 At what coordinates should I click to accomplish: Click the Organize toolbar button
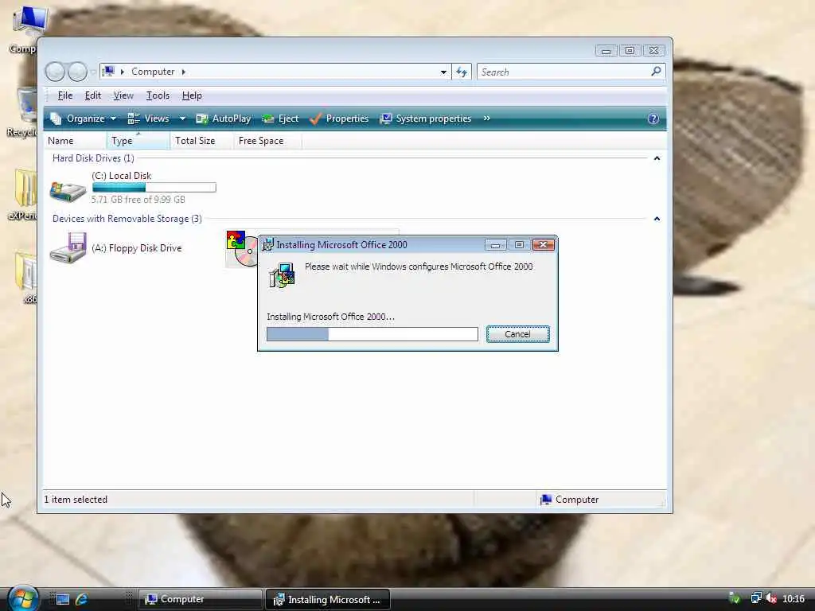click(x=83, y=119)
